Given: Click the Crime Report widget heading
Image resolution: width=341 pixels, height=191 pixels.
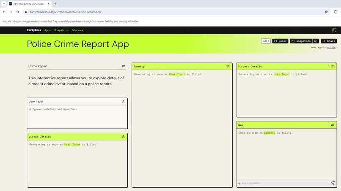Looking at the screenshot, I should click(38, 66).
